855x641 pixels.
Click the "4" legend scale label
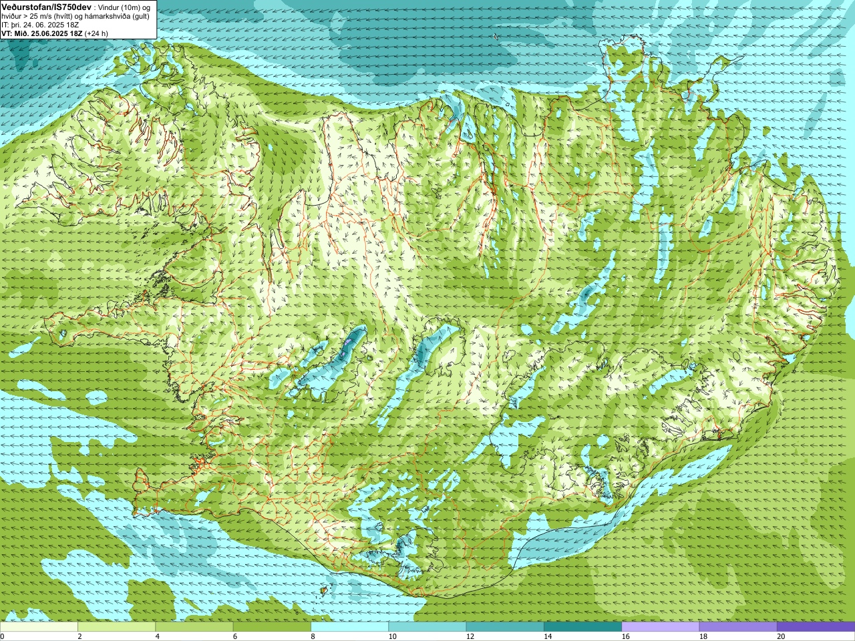[x=157, y=636]
